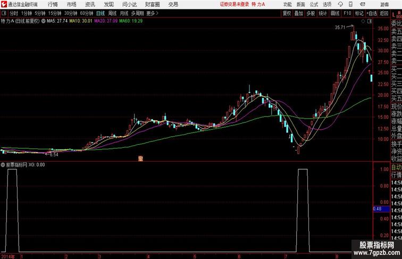Switch to 1分钟 period tab
Screen dimensions: 402x259
[27, 13]
